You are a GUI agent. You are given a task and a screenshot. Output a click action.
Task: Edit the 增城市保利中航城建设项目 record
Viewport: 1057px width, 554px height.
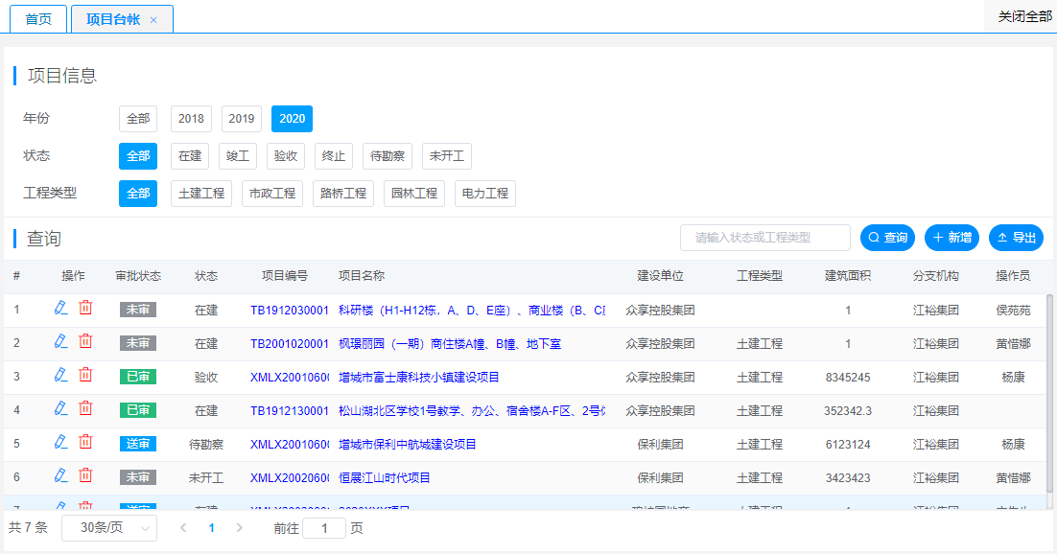[60, 443]
